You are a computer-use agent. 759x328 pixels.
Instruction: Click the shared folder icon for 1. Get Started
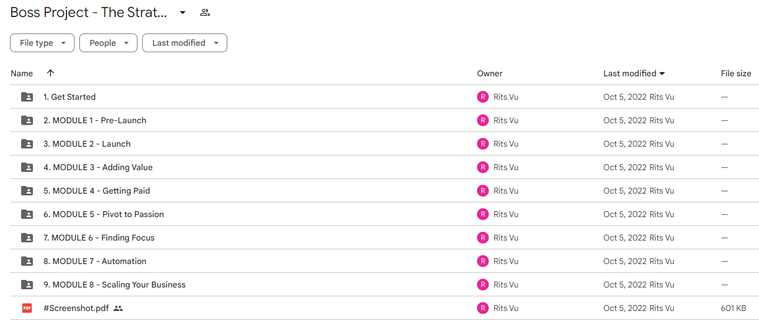(x=27, y=97)
